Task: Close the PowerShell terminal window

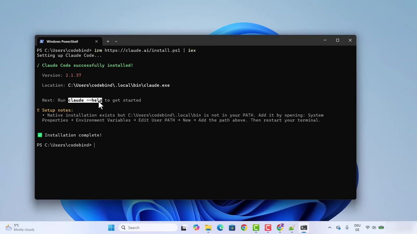Action: coord(350,40)
